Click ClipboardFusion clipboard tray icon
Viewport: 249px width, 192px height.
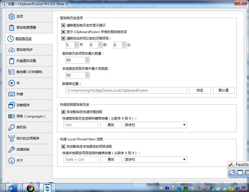tap(212, 188)
